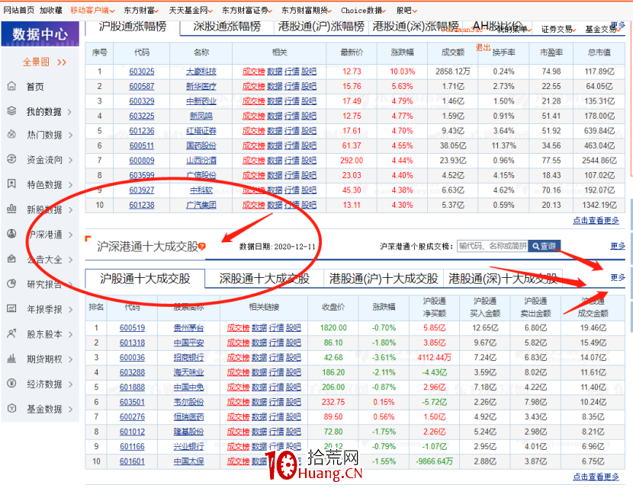The width and height of the screenshot is (633, 488).
Task: Switch to the 港股通(沪)十大成交股 tab
Action: [384, 279]
